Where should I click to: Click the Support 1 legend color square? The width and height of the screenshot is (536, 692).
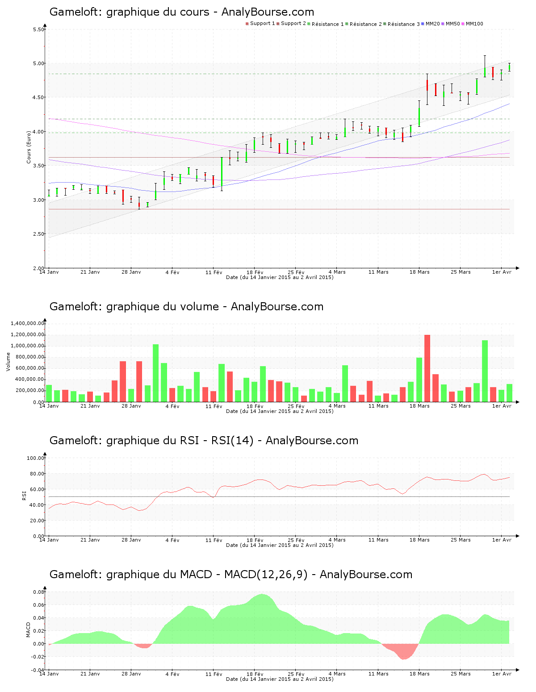pyautogui.click(x=247, y=24)
